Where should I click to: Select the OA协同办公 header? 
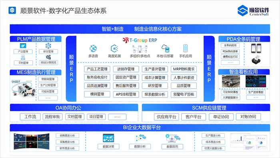pos(74,108)
